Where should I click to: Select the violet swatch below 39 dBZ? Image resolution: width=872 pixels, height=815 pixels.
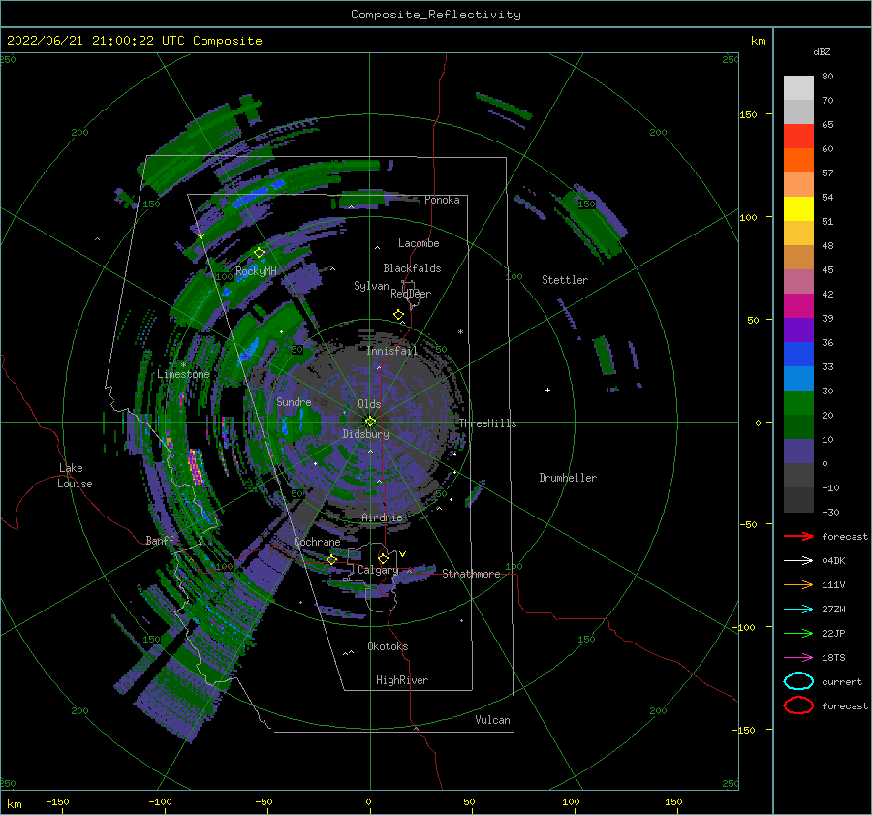tap(798, 329)
